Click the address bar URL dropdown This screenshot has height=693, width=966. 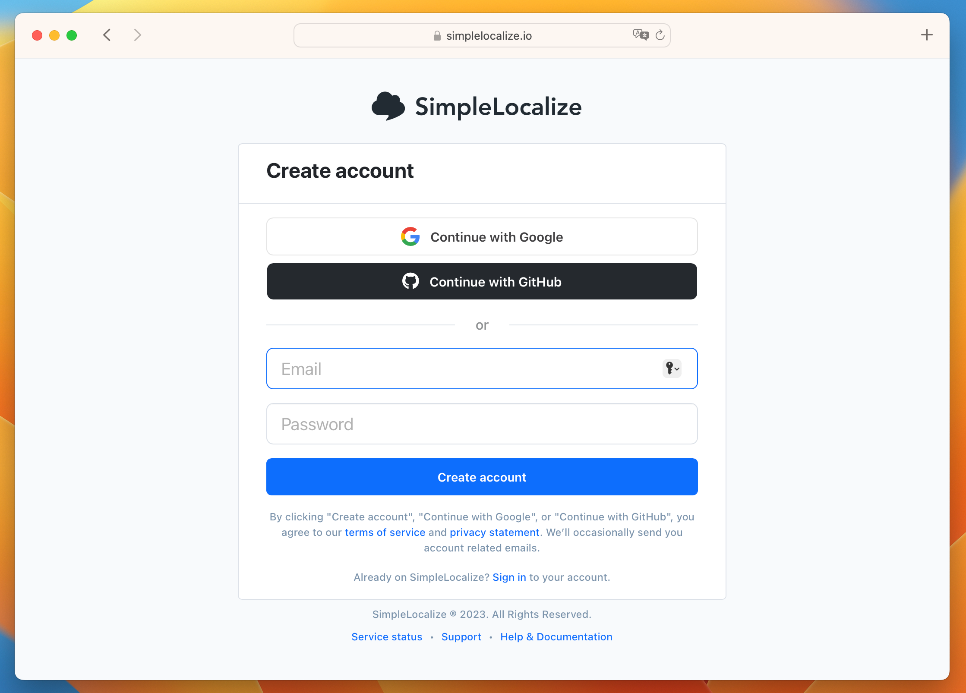483,35
